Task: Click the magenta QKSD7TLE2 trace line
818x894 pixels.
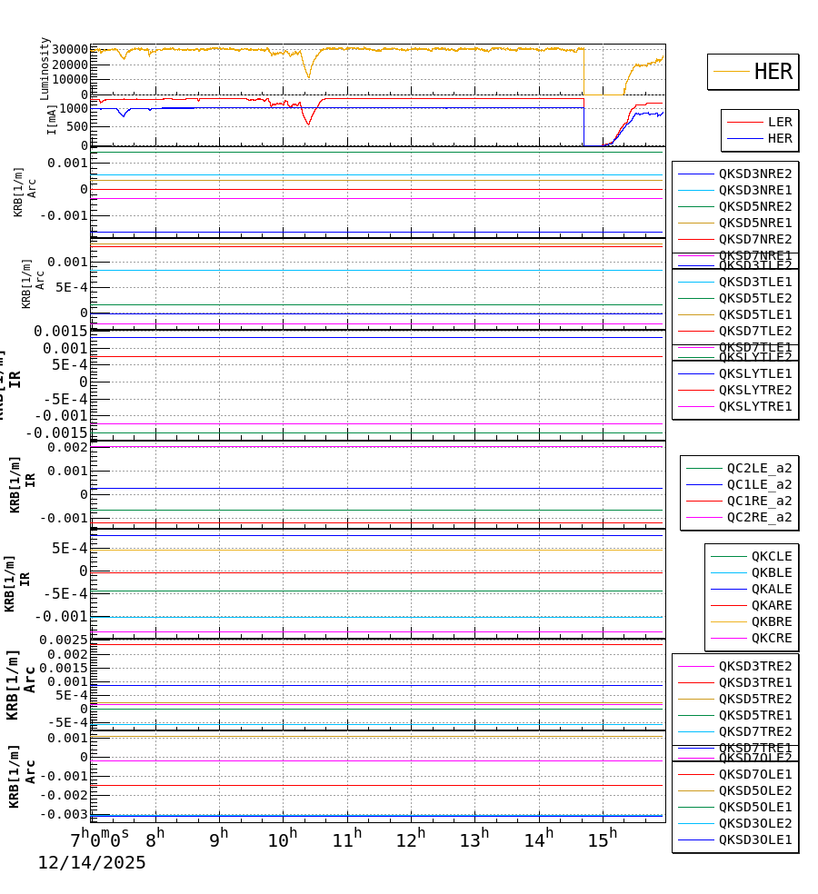Action: point(364,323)
